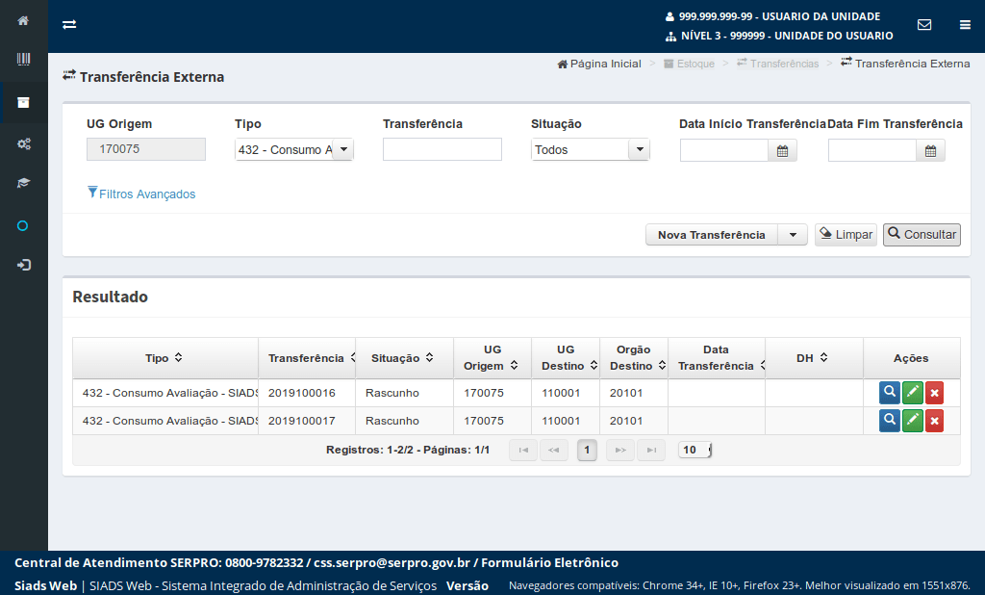
Task: View details of transfer 2019100016
Action: coord(890,393)
